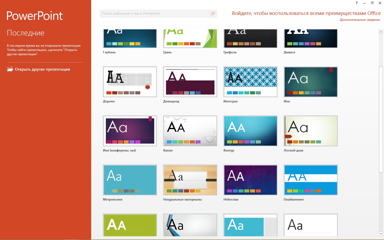Choose the Дивиденд theme thumbnail
The height and width of the screenshot is (240, 384).
190,82
